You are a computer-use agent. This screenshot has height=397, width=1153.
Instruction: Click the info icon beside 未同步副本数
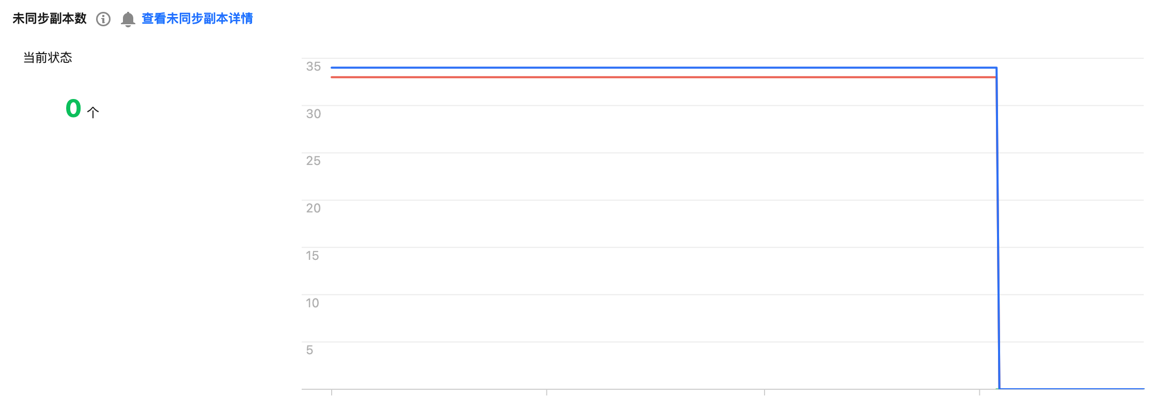(x=103, y=19)
